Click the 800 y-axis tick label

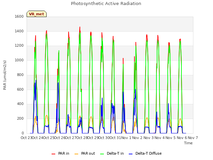coord(20,75)
